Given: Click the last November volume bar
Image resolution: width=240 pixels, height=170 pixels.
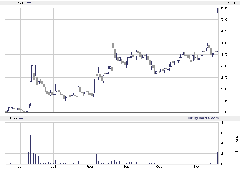Looking at the screenshot, I should coord(217,158).
